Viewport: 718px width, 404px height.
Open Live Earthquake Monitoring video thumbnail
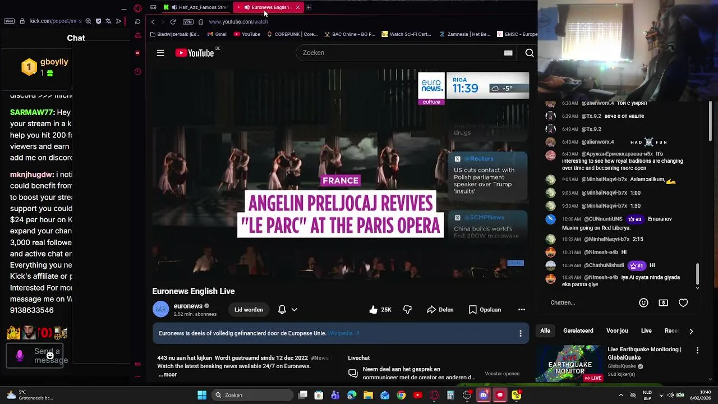pyautogui.click(x=570, y=364)
